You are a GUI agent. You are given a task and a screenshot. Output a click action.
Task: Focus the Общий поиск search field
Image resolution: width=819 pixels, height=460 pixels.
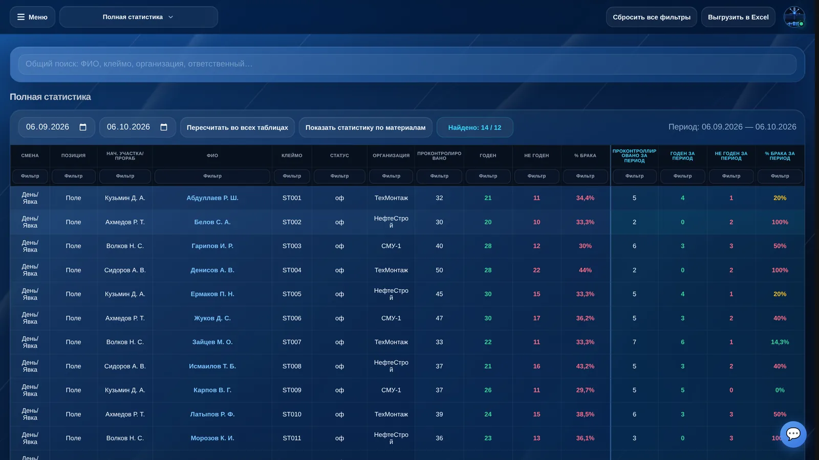click(x=407, y=64)
